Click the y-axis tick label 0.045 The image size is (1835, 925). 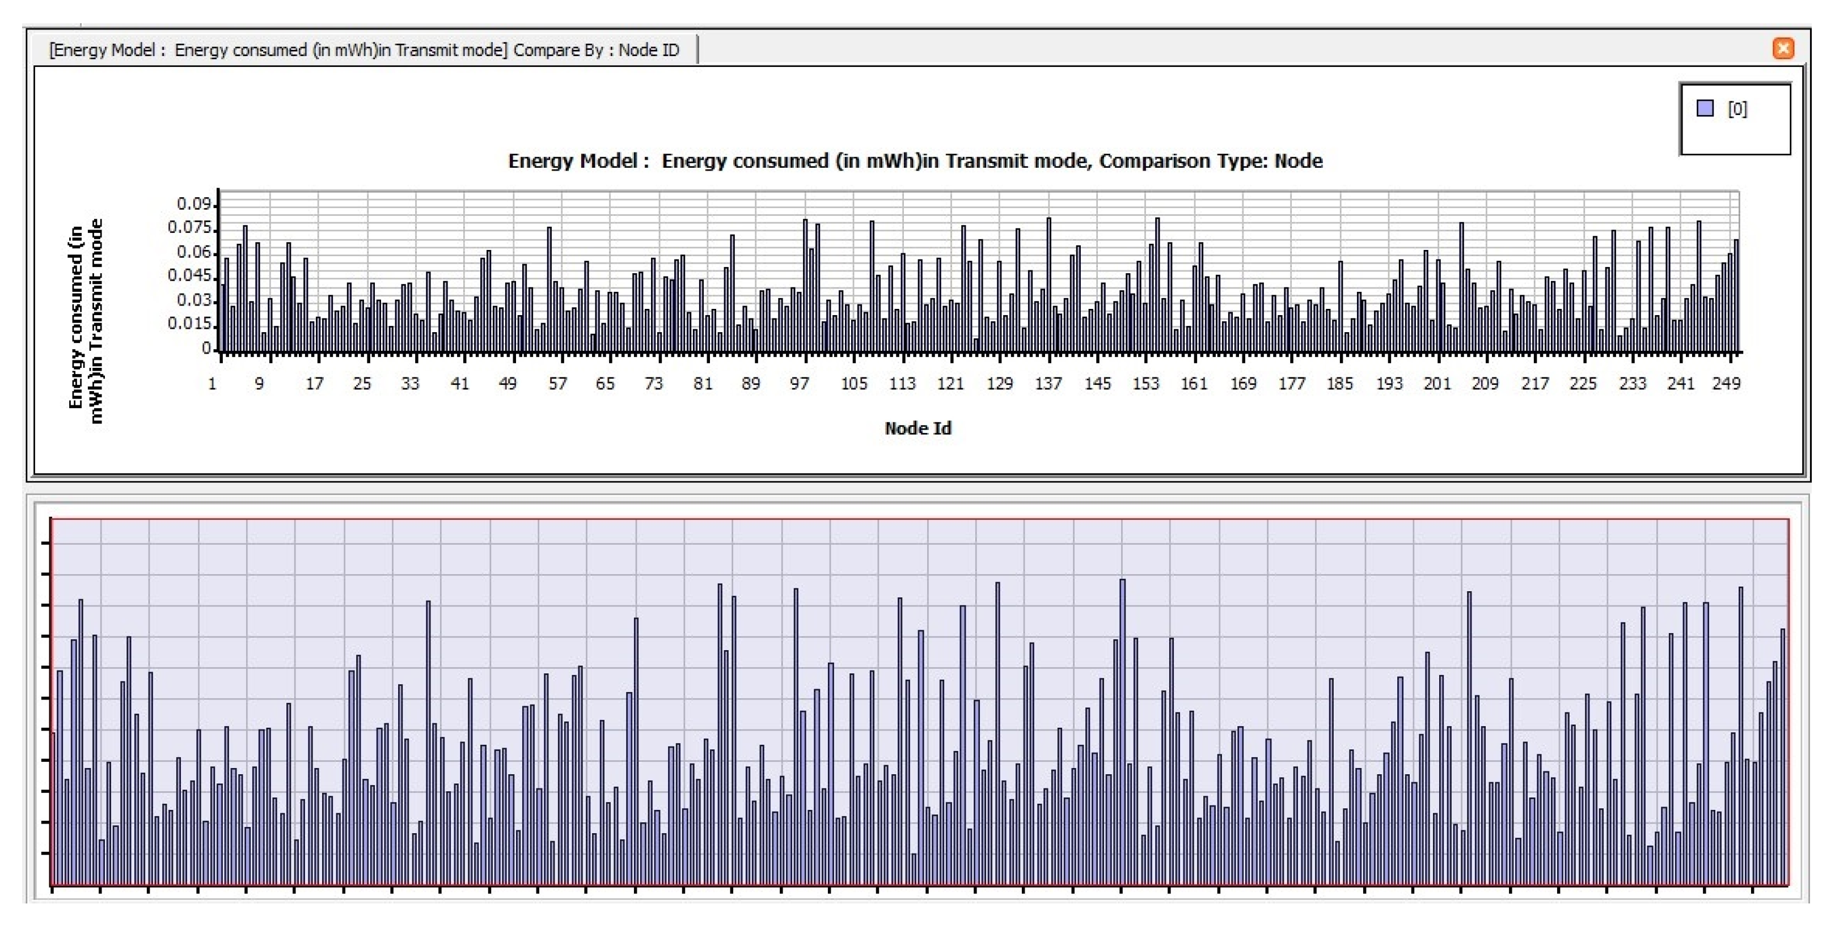click(x=189, y=275)
